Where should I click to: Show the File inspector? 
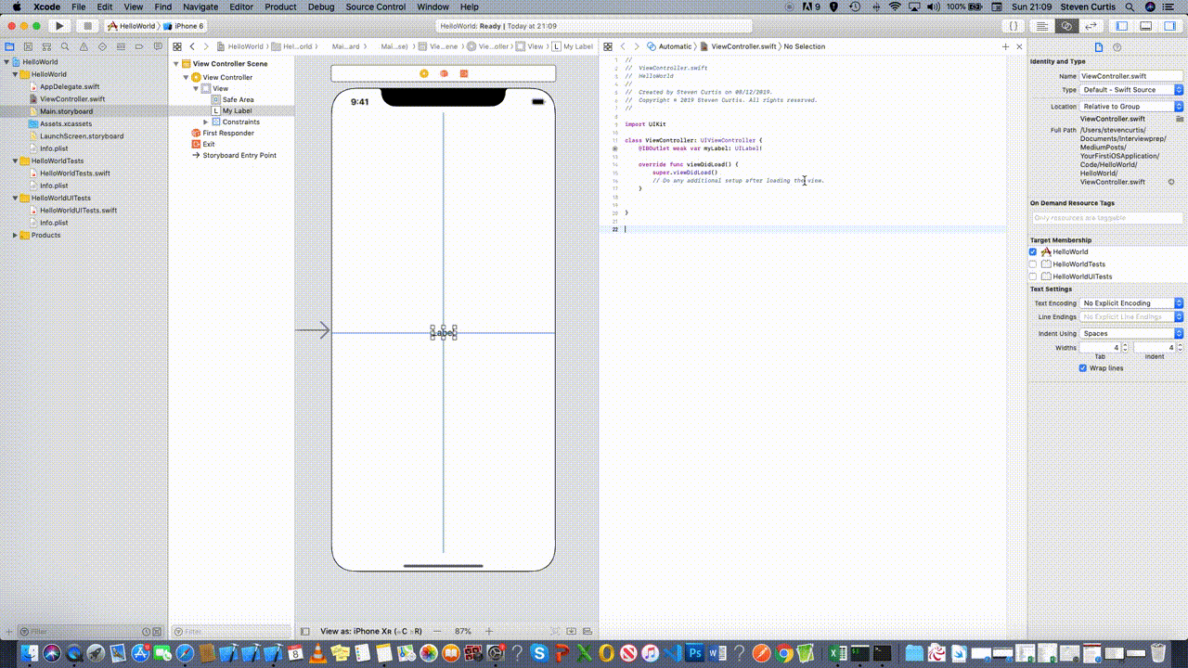click(x=1099, y=47)
